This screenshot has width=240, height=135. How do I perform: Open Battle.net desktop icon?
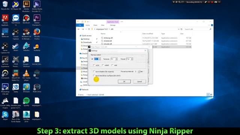5,33
